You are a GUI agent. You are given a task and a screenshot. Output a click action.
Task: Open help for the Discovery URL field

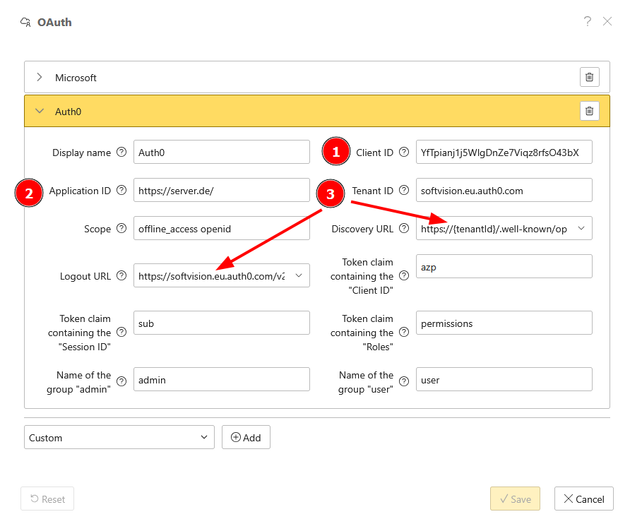coord(403,228)
